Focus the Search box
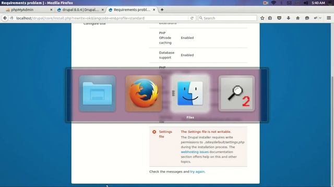 click(228, 18)
